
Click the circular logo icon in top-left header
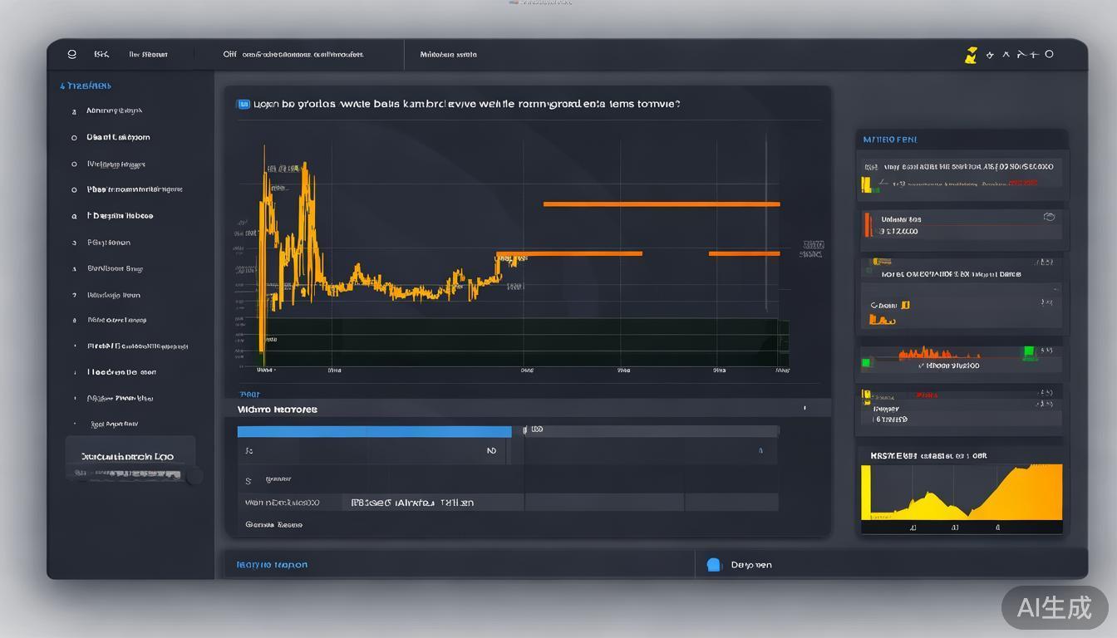[71, 54]
